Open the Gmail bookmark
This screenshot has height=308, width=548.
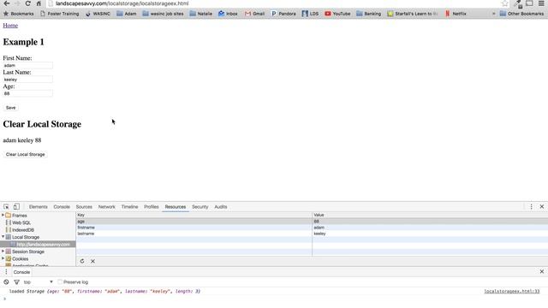point(254,14)
